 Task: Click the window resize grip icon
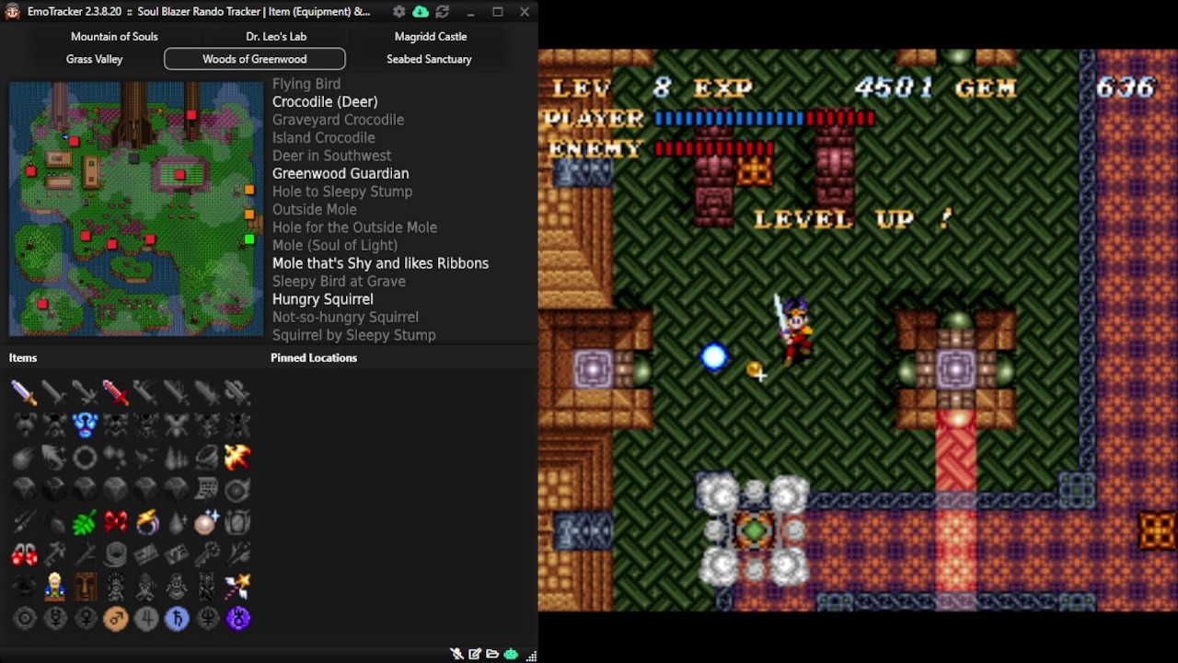click(x=531, y=656)
